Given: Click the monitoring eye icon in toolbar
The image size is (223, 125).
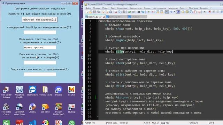Looking at the screenshot, I should pos(205,12).
